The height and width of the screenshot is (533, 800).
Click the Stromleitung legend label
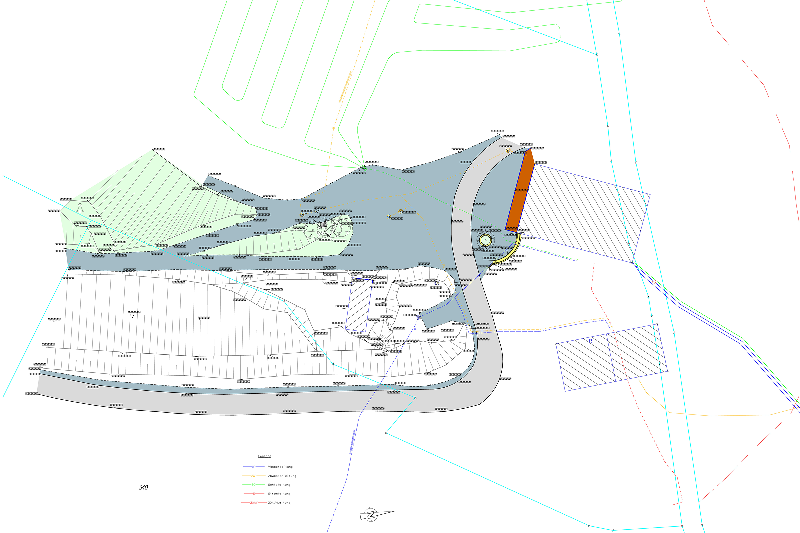tap(279, 494)
